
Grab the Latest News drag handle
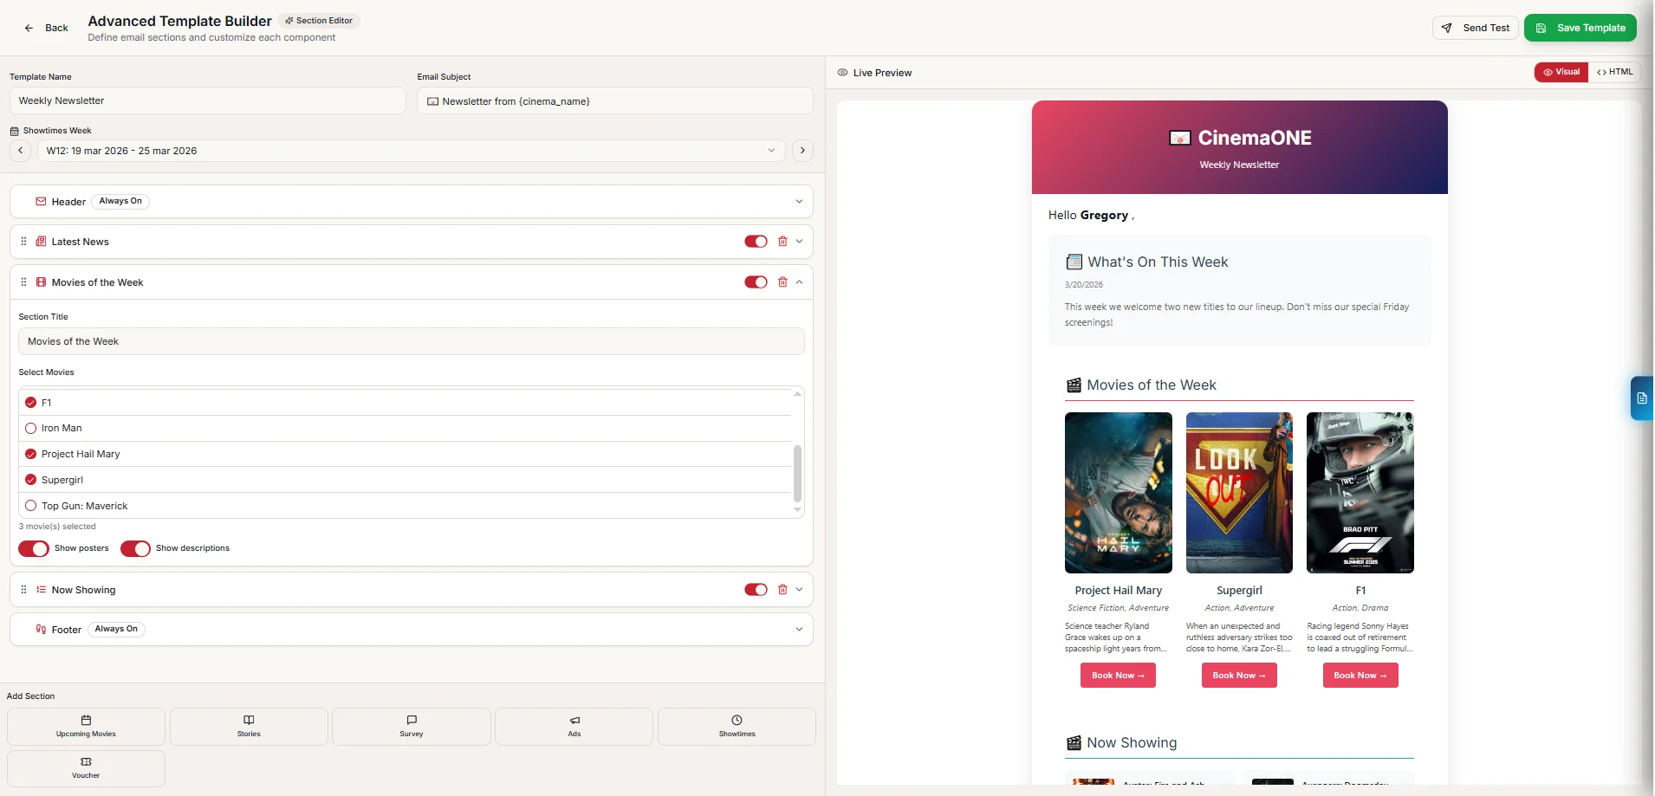[x=23, y=242]
